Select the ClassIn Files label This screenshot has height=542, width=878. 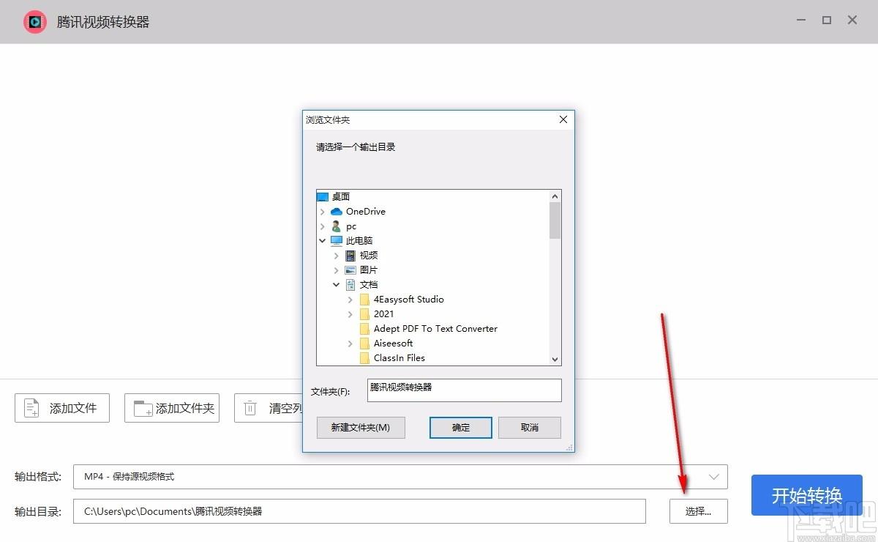point(399,358)
